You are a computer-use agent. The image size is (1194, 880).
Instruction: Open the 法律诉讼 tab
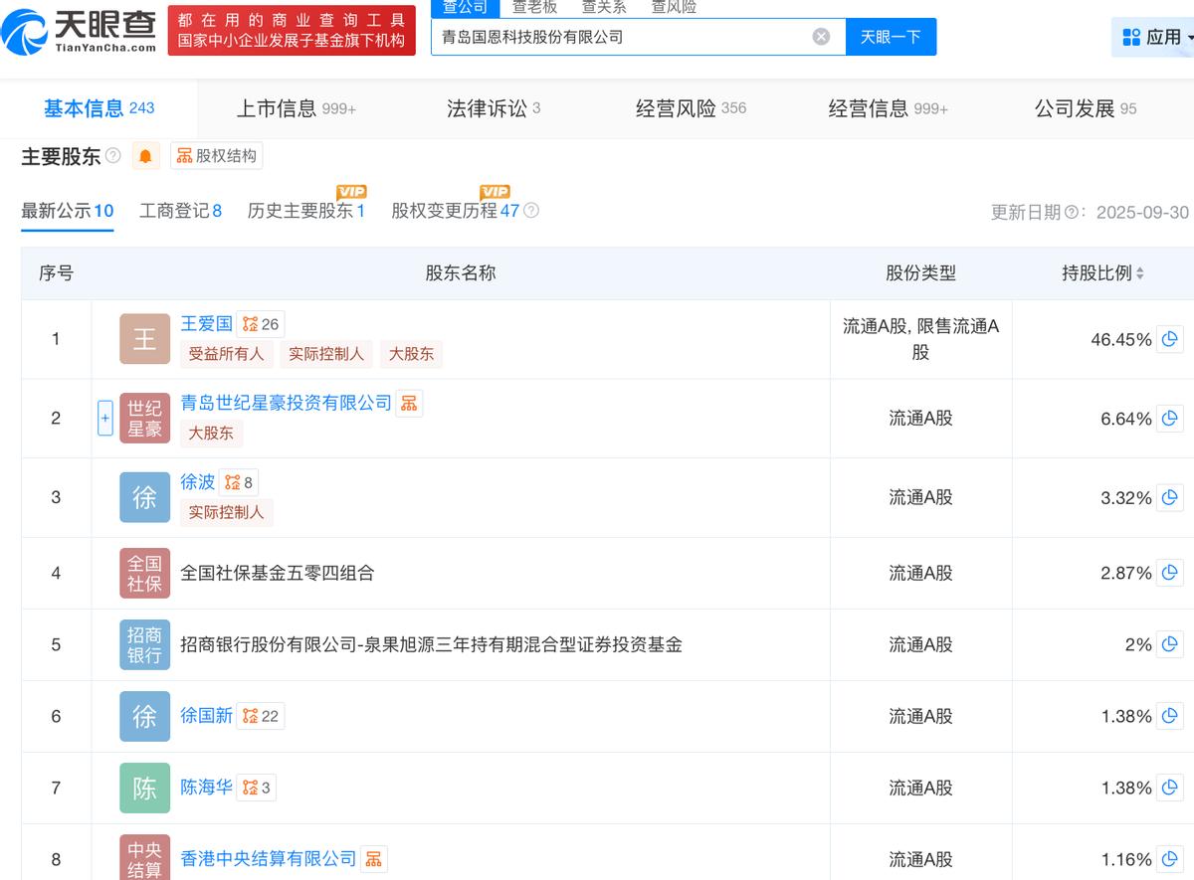pyautogui.click(x=494, y=108)
